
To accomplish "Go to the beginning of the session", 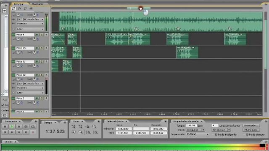I will tap(5, 132).
